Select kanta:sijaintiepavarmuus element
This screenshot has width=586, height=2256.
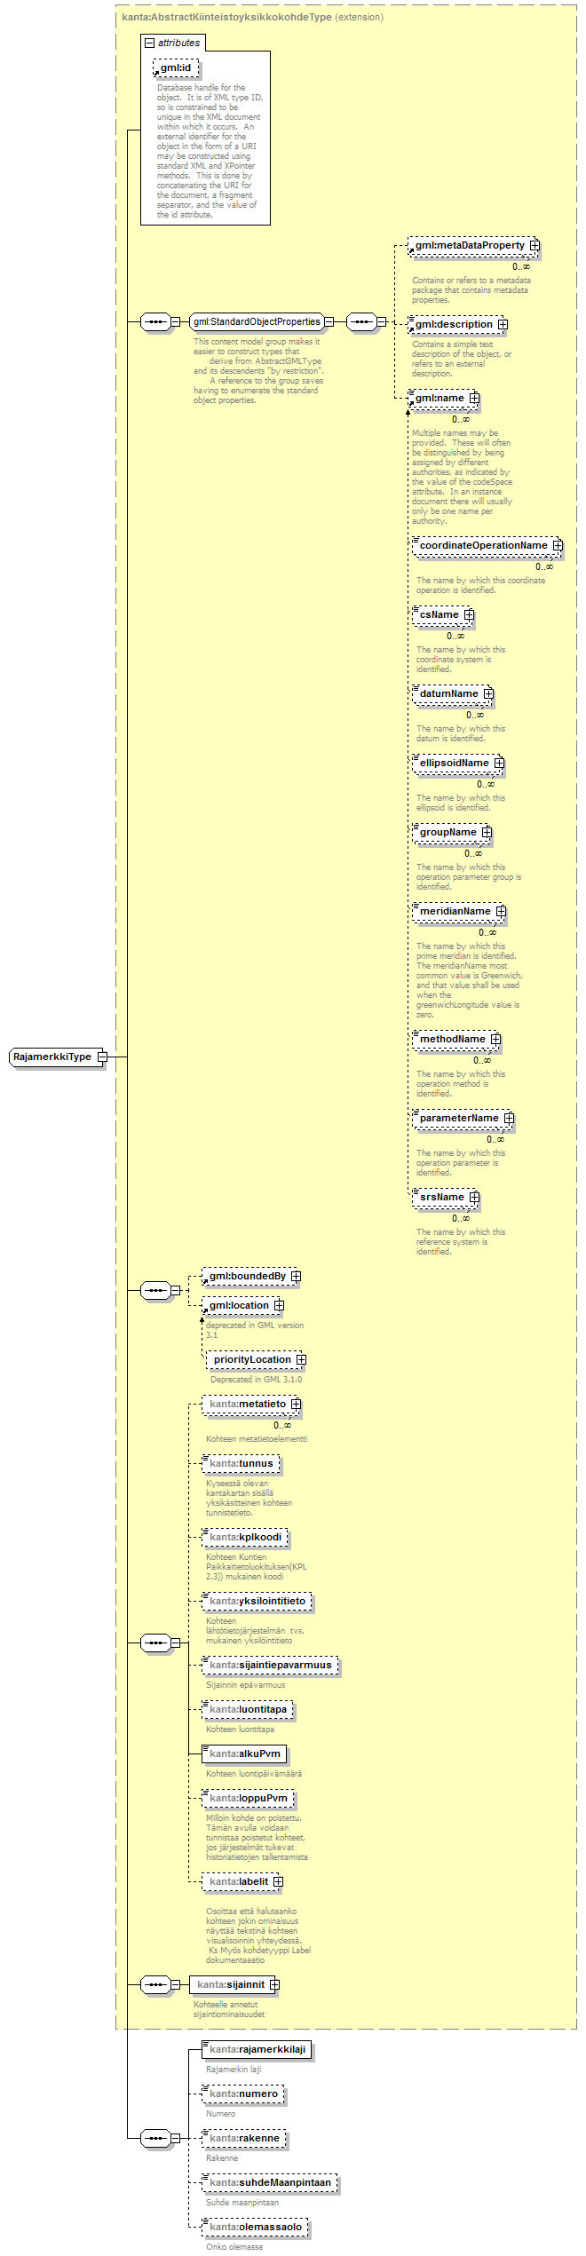(x=270, y=1665)
